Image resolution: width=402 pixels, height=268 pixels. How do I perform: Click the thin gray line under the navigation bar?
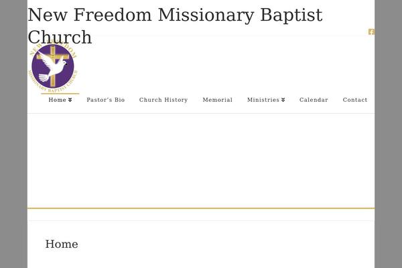pos(201,113)
